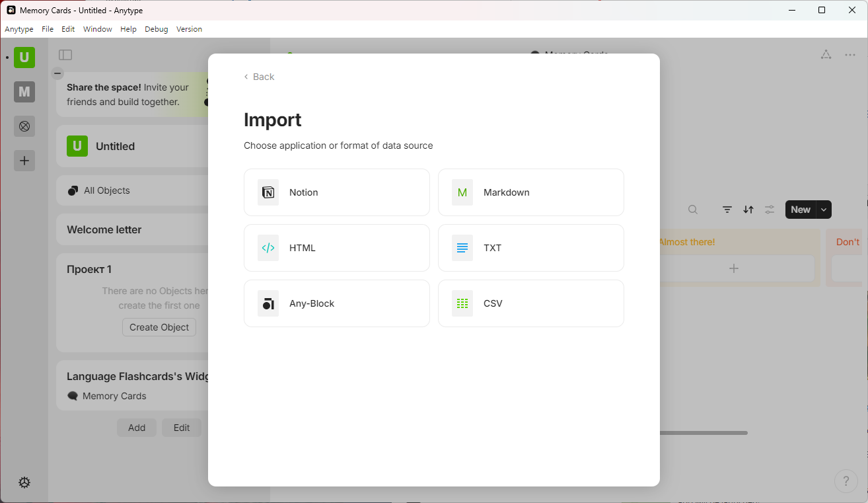This screenshot has height=503, width=868.
Task: Click the Notion logo icon
Action: [x=268, y=192]
